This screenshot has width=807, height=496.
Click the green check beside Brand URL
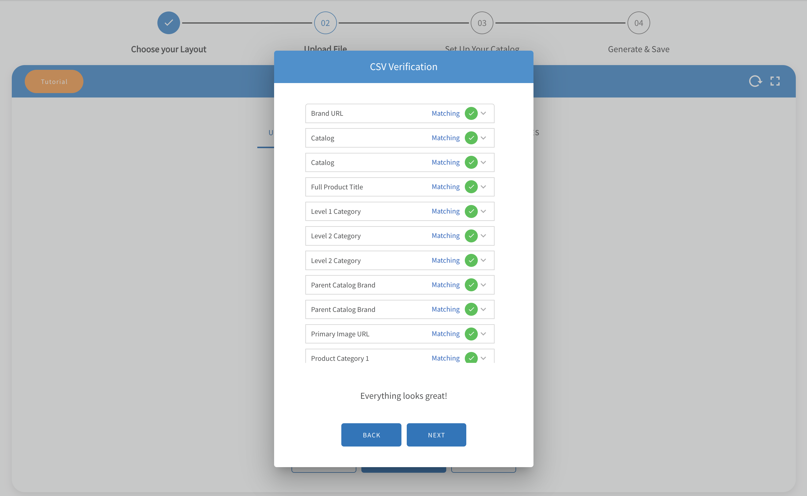[471, 113]
